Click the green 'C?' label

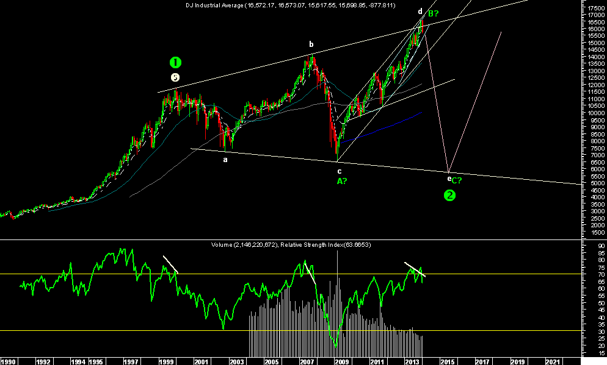(x=457, y=180)
